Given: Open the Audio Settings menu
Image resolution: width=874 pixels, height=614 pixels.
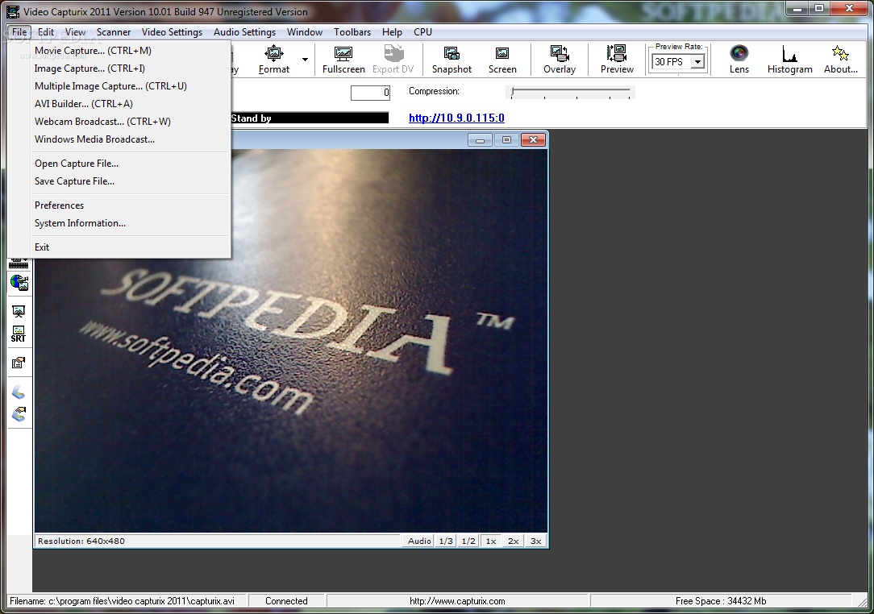Looking at the screenshot, I should coord(244,32).
